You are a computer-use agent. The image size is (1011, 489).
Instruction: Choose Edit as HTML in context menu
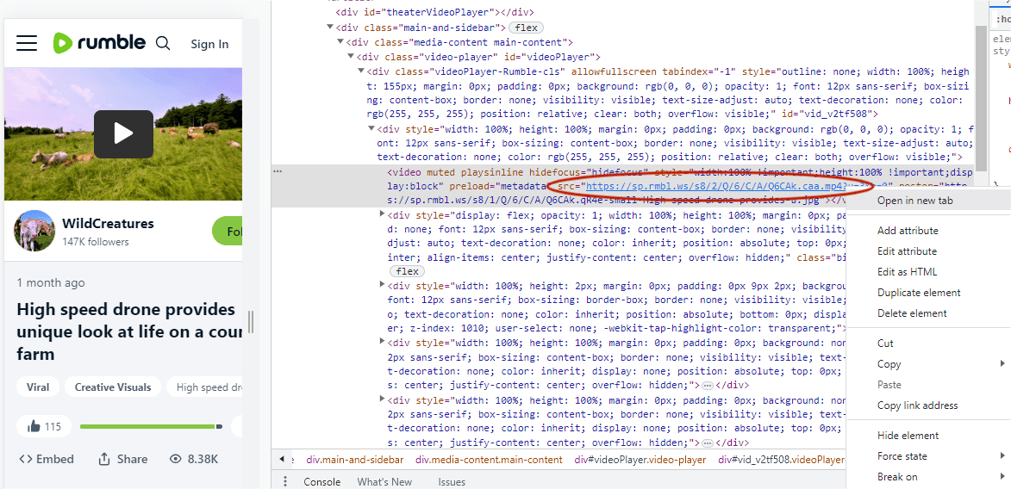click(x=907, y=272)
